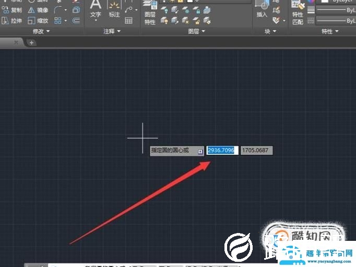
Task: Expand the Annotation (注释) panel
Action: pos(112,32)
